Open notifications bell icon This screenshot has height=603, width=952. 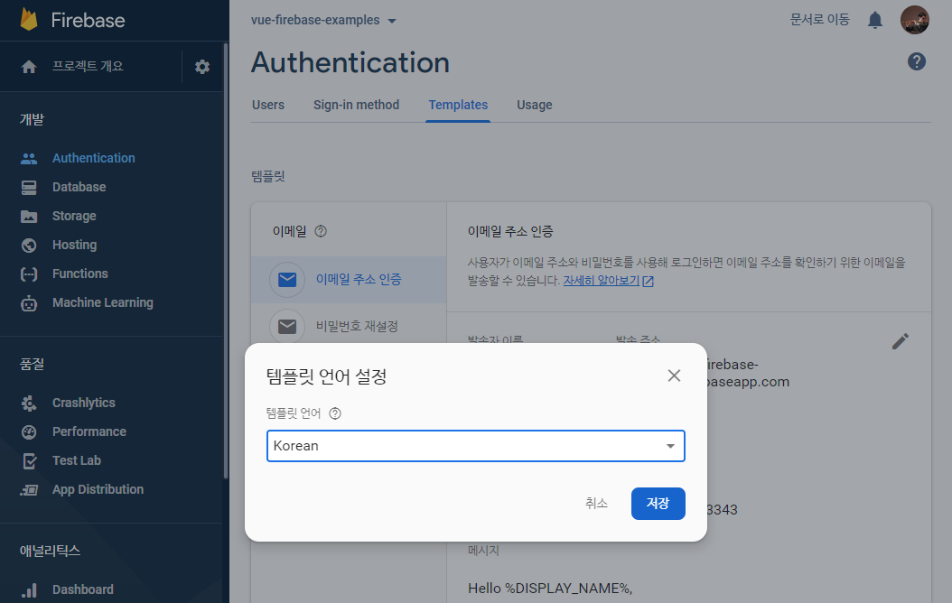pyautogui.click(x=875, y=20)
